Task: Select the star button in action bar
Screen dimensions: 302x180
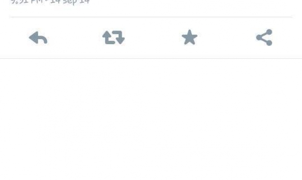Action: tap(189, 37)
